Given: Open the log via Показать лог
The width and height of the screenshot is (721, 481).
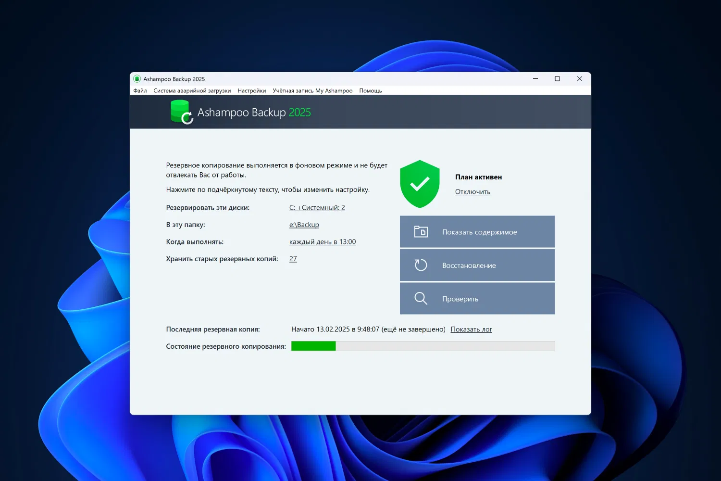Looking at the screenshot, I should coord(472,329).
